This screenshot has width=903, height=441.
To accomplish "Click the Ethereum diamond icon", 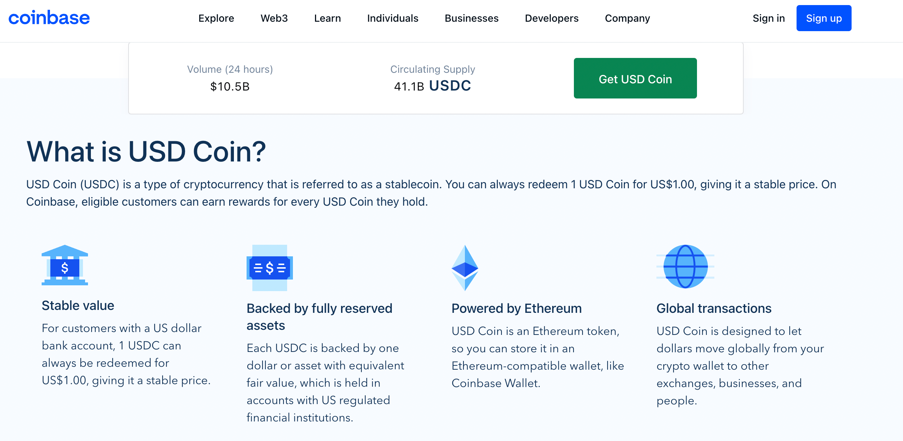I will click(x=465, y=268).
